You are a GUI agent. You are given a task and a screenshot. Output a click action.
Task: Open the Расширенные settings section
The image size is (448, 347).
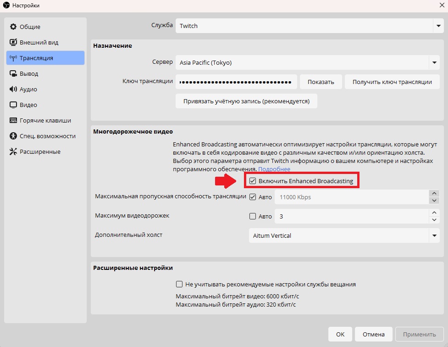pos(45,151)
